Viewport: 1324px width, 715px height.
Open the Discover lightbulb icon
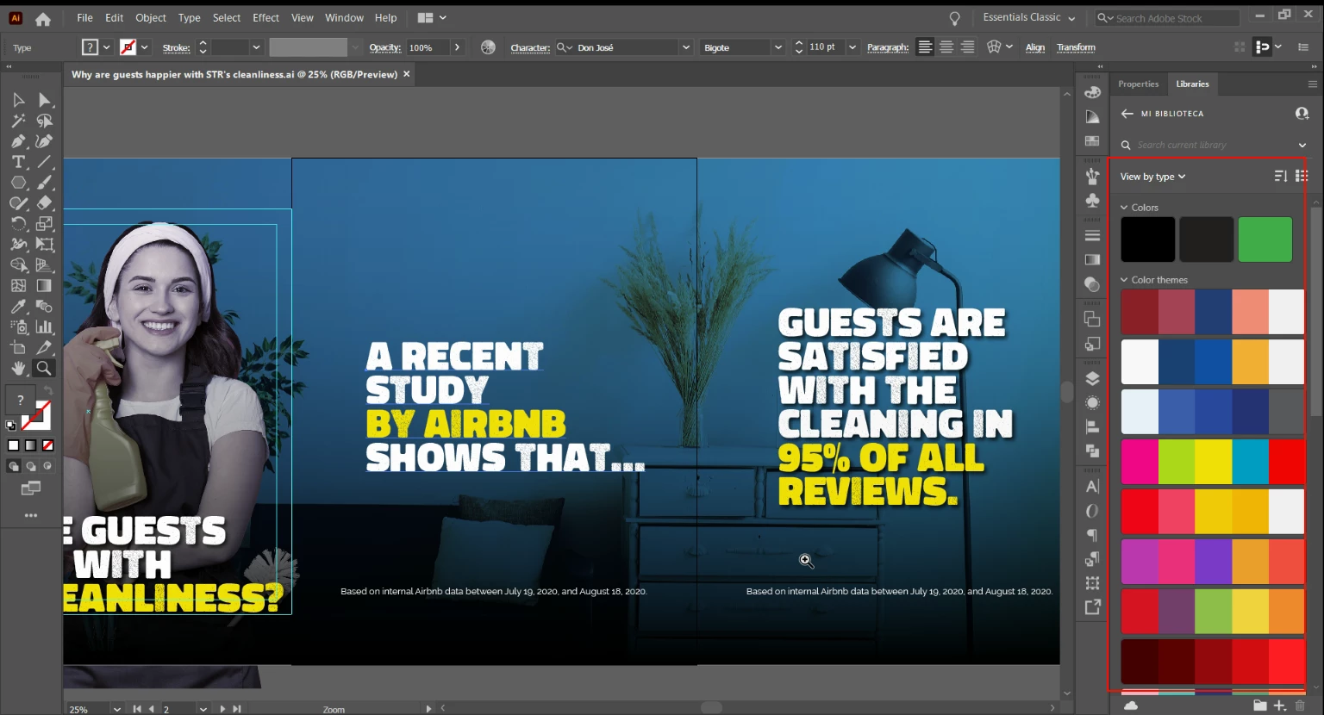(x=954, y=18)
